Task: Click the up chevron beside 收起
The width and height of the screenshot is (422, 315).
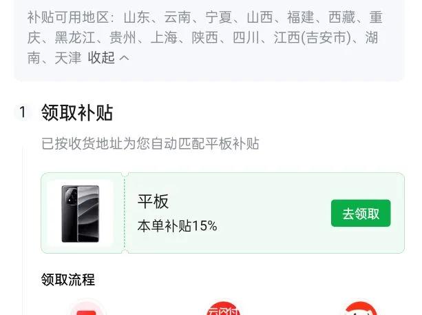Action: tap(124, 58)
